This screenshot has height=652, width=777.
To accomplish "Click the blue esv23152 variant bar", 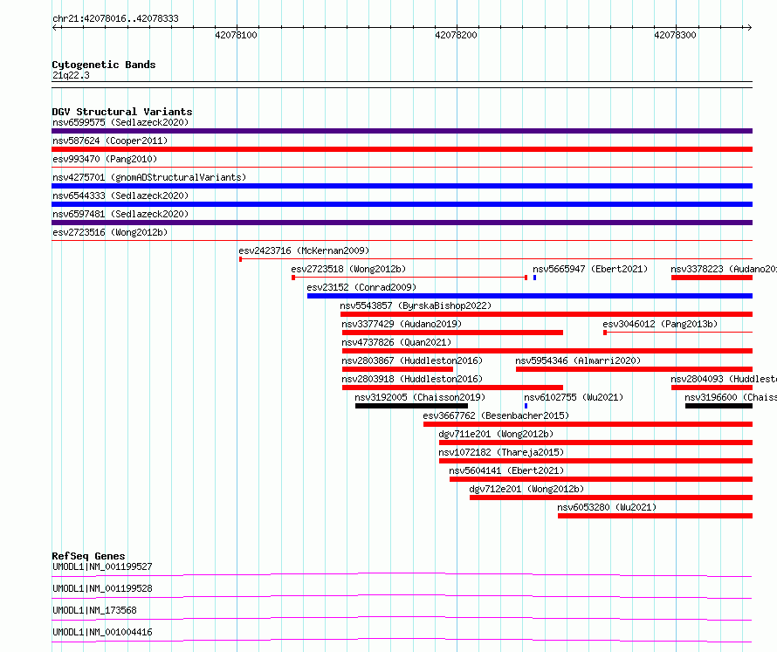I will (x=530, y=296).
